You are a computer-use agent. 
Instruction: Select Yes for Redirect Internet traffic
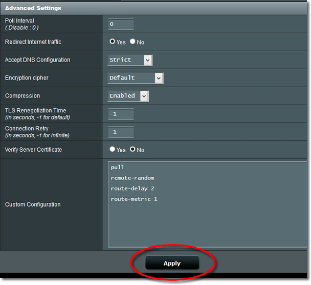click(x=113, y=42)
